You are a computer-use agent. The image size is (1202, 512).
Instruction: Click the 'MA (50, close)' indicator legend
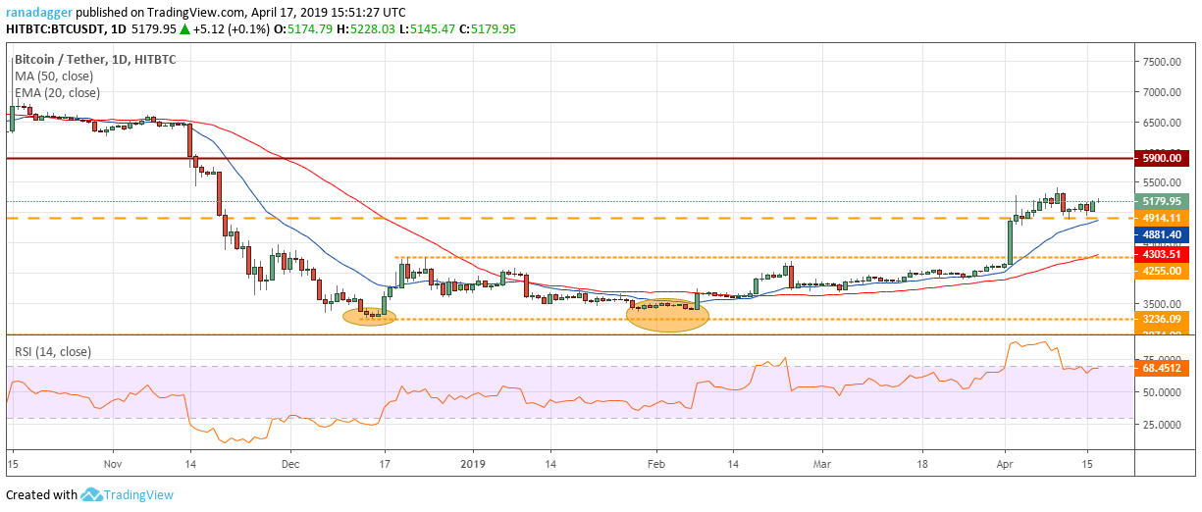click(54, 77)
